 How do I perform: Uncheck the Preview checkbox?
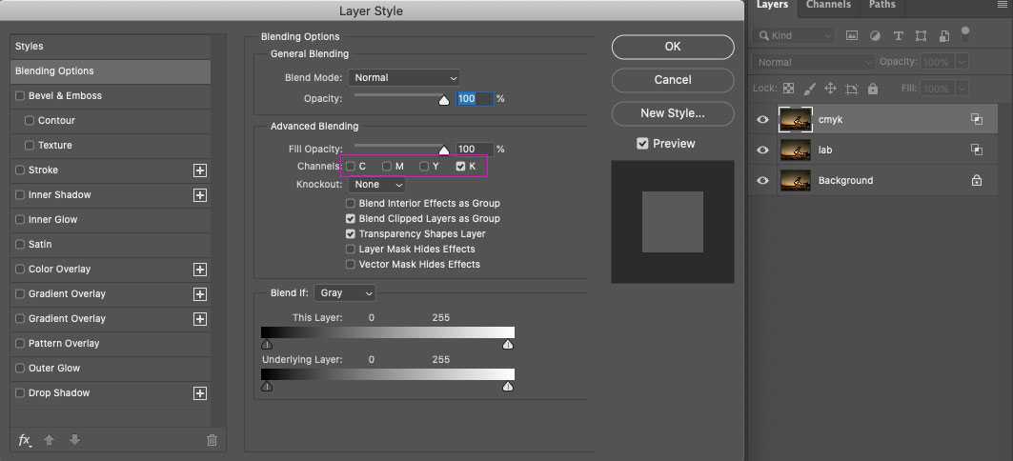tap(642, 144)
